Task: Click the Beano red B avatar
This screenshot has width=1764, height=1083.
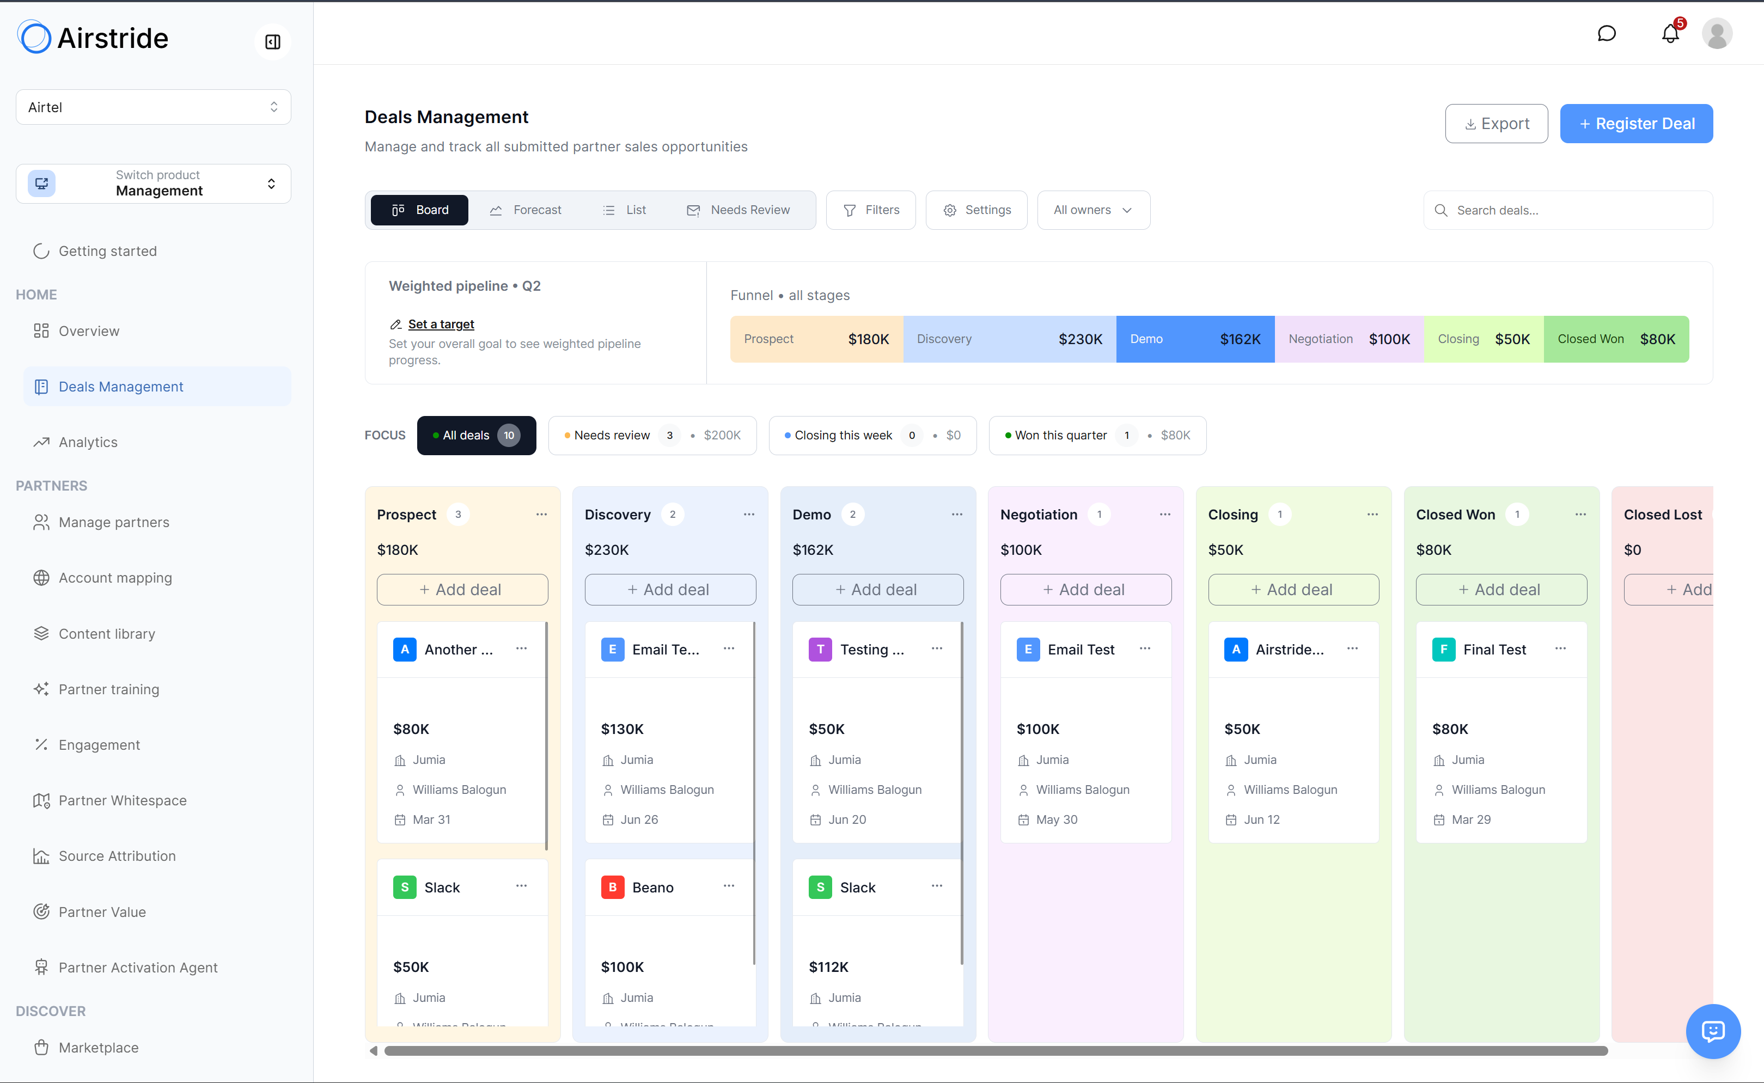Action: click(612, 888)
